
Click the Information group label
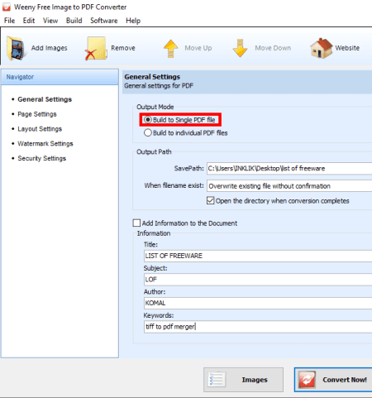tap(154, 233)
